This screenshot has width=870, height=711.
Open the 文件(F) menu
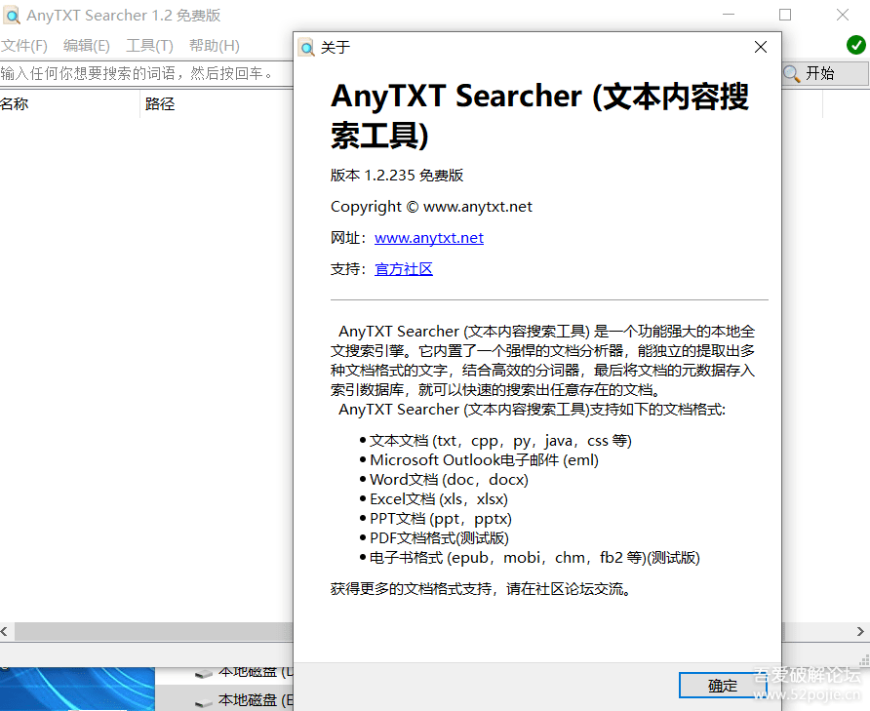point(23,46)
